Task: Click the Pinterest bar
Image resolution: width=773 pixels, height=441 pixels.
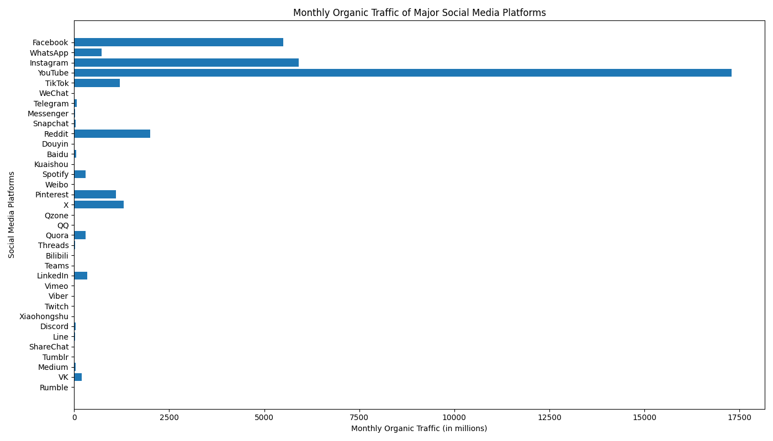Action: [95, 195]
